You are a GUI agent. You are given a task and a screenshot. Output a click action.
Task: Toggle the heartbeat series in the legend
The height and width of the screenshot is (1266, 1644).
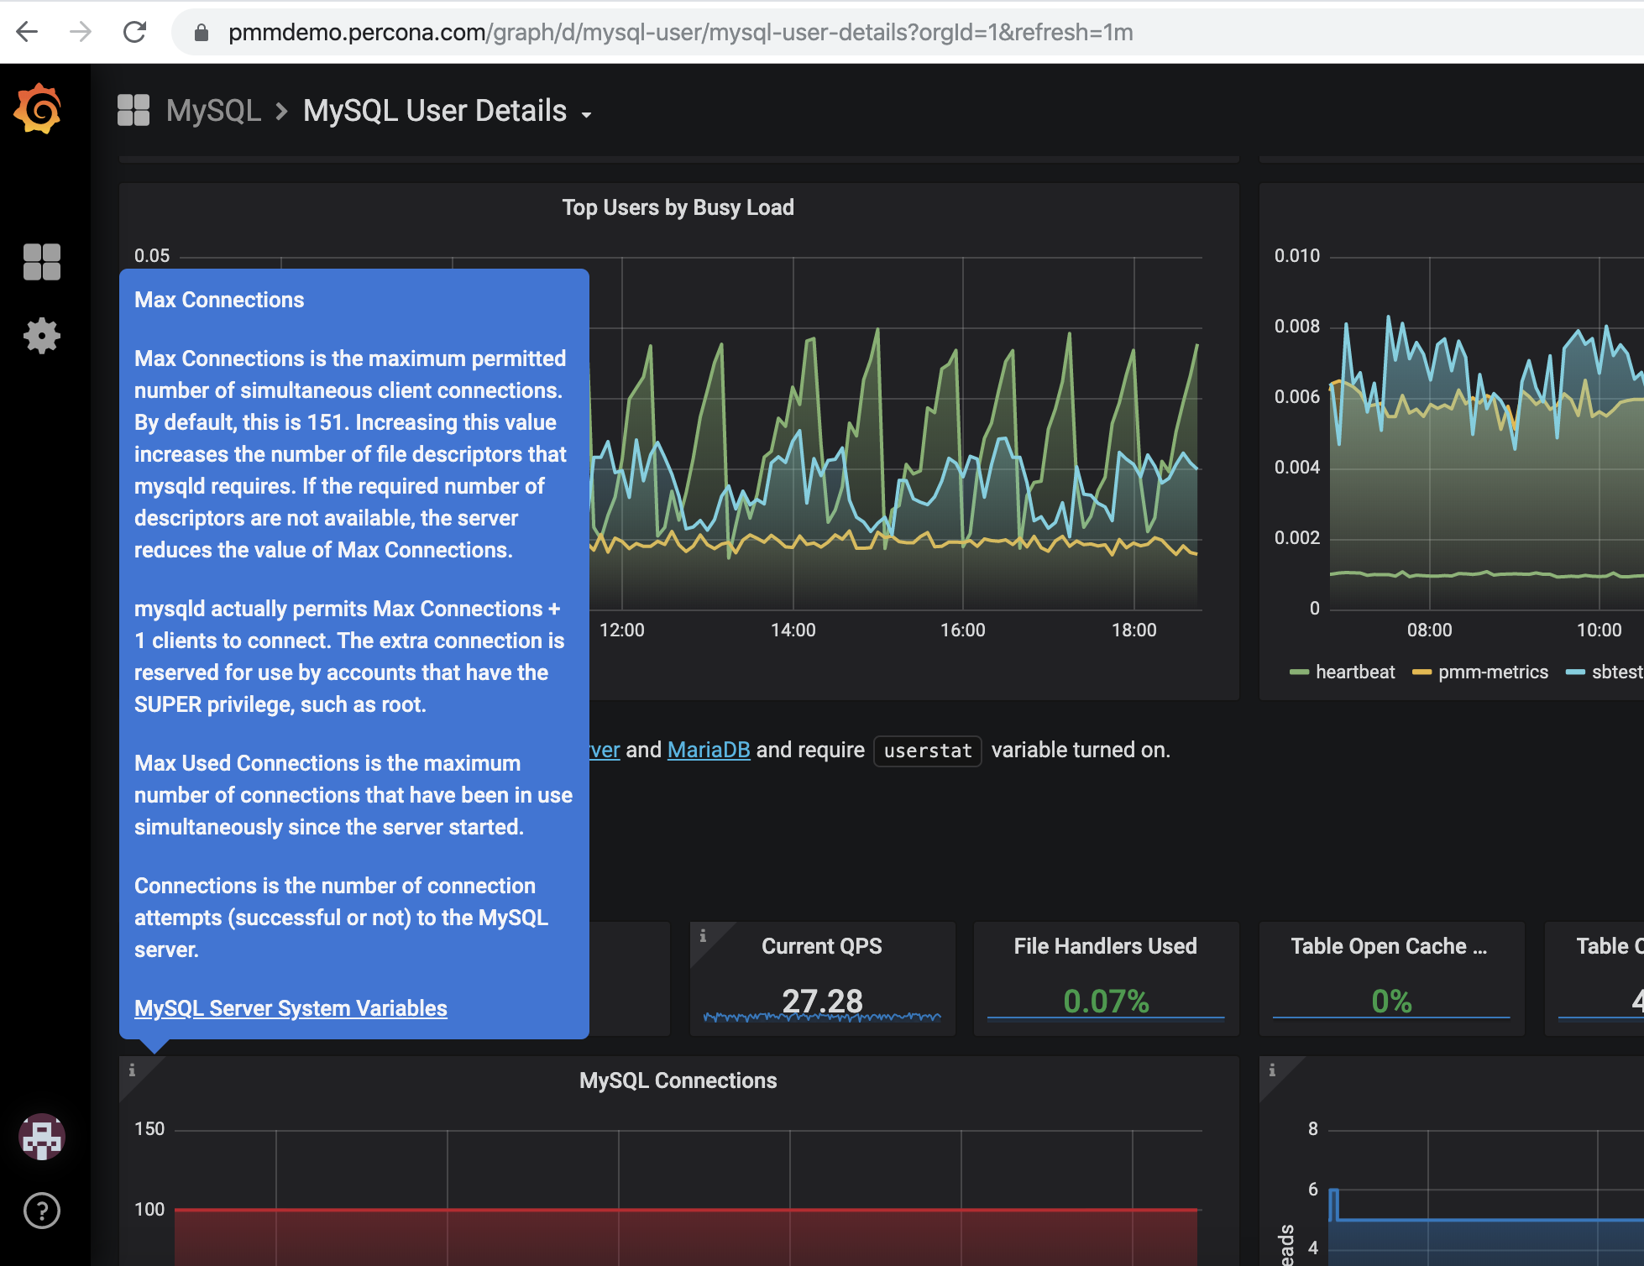point(1354,672)
